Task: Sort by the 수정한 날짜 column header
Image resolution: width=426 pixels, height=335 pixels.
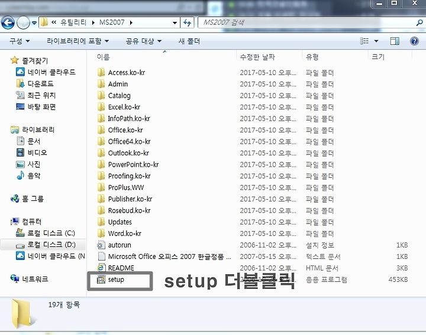Action: coord(257,57)
